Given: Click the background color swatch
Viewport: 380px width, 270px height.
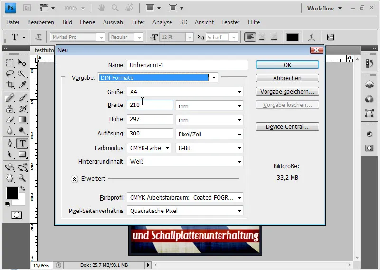Looking at the screenshot, I should pos(21,202).
